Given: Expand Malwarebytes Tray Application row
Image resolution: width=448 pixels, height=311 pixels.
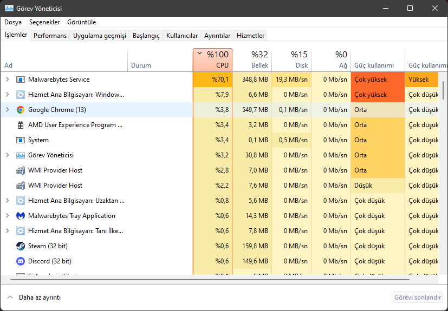Looking at the screenshot, I should [x=8, y=216].
